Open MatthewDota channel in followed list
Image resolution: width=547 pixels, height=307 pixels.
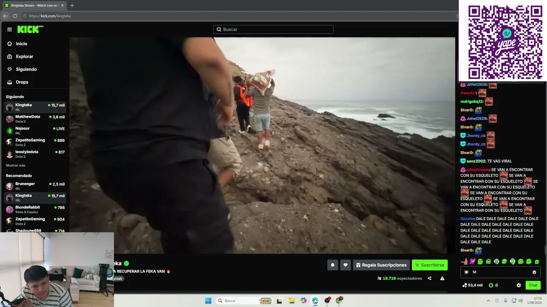[35, 119]
